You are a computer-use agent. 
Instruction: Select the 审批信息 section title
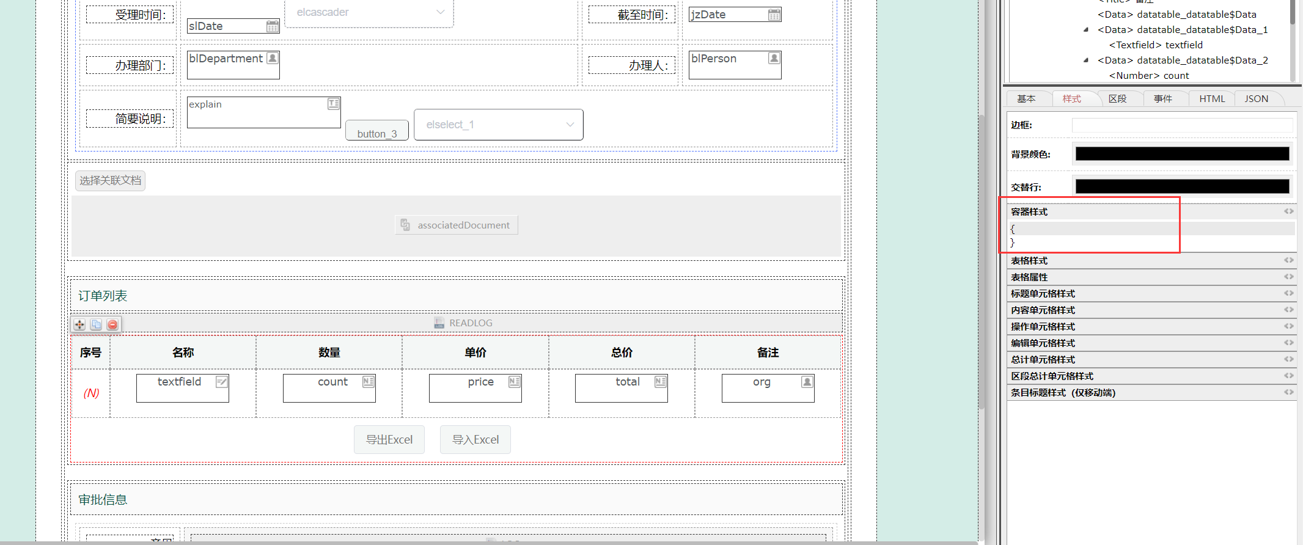pyautogui.click(x=103, y=500)
